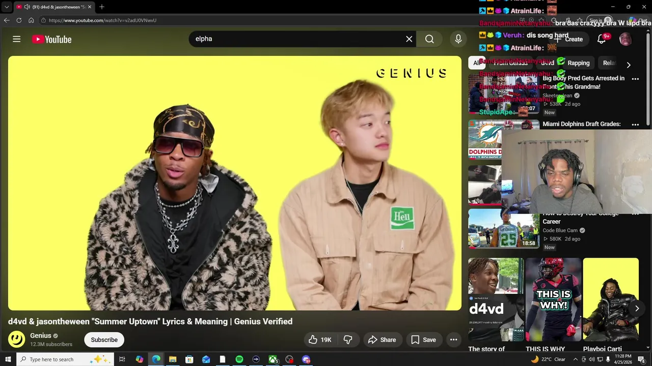Viewport: 652px width, 366px height.
Task: Go back in browser
Action: [x=6, y=20]
